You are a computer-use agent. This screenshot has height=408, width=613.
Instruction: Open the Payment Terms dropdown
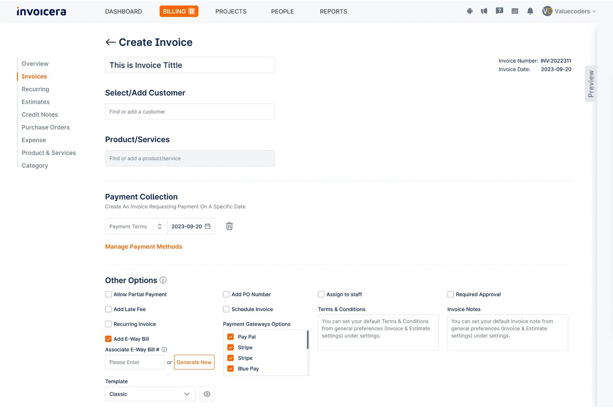click(136, 227)
